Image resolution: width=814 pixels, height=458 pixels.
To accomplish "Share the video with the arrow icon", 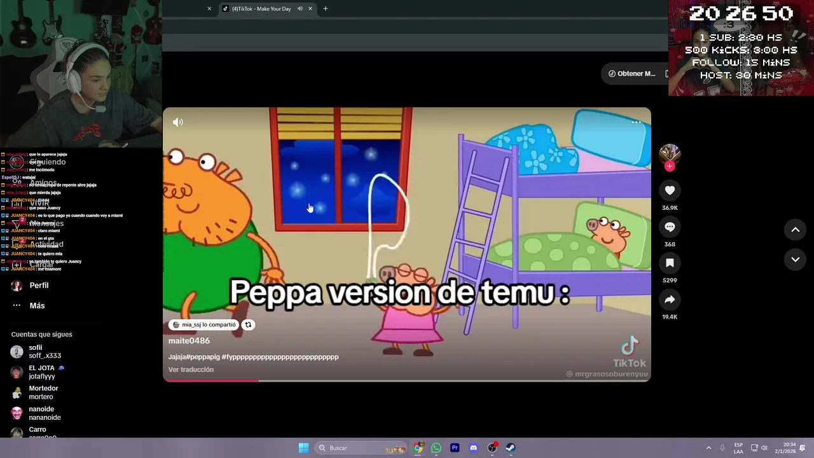I will [670, 299].
